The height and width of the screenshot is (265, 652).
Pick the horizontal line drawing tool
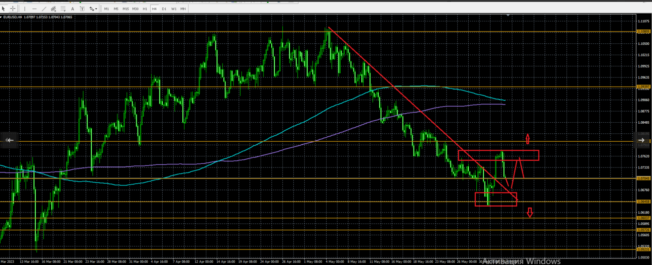pyautogui.click(x=34, y=9)
